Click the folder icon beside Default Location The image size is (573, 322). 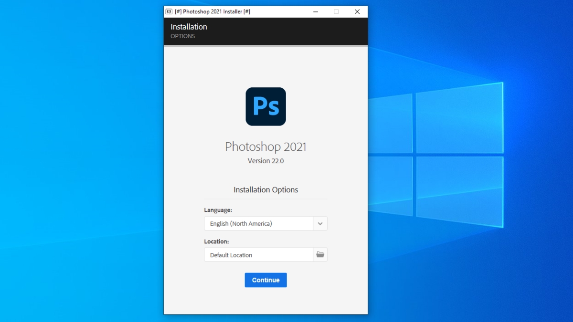pos(320,254)
